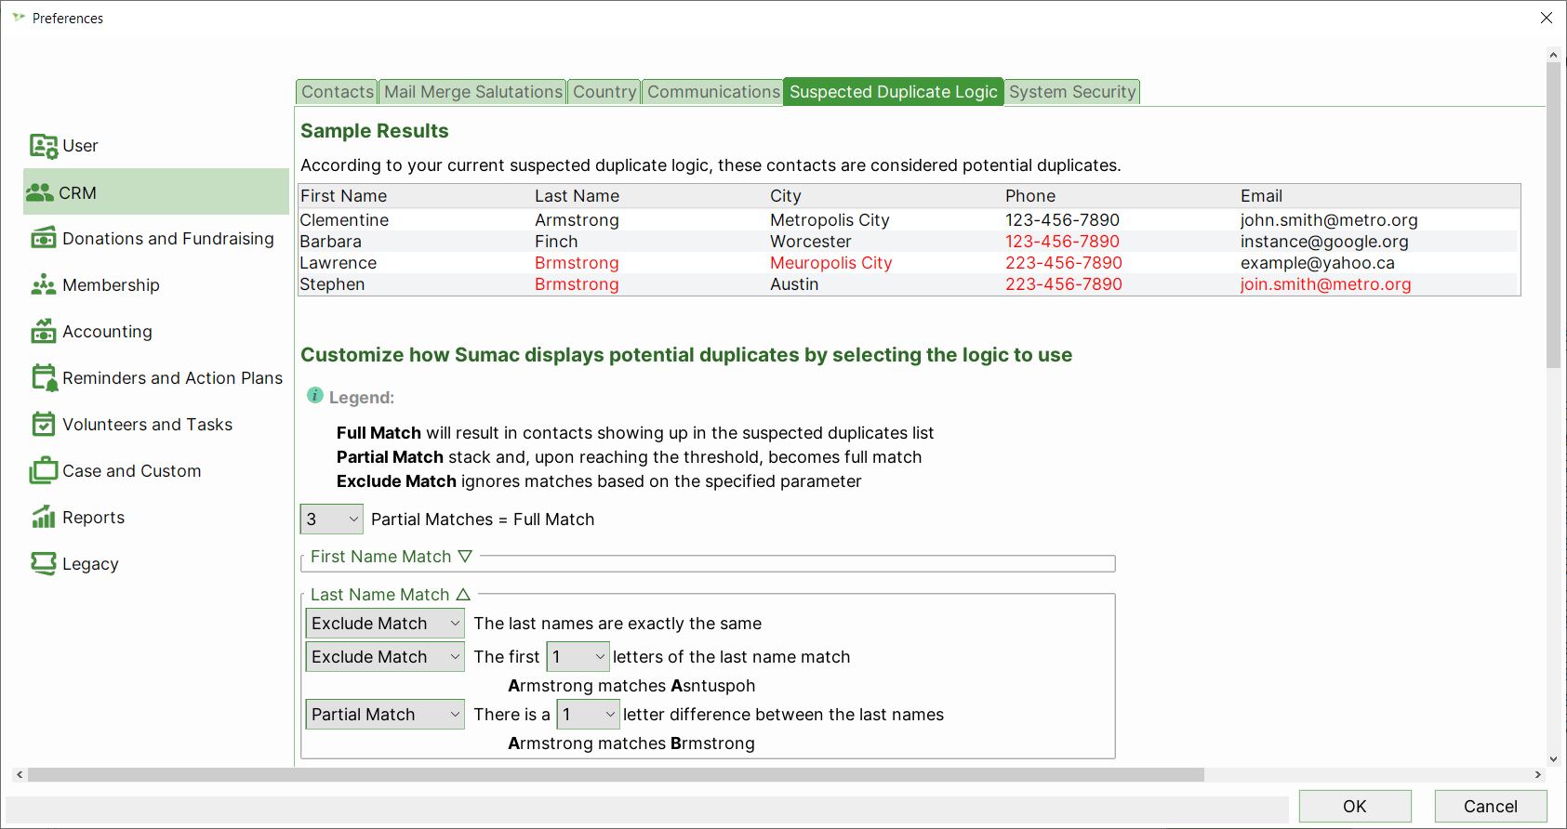Screen dimensions: 1567x829
Task: Click the scroll up arrow
Action: coord(1553,55)
